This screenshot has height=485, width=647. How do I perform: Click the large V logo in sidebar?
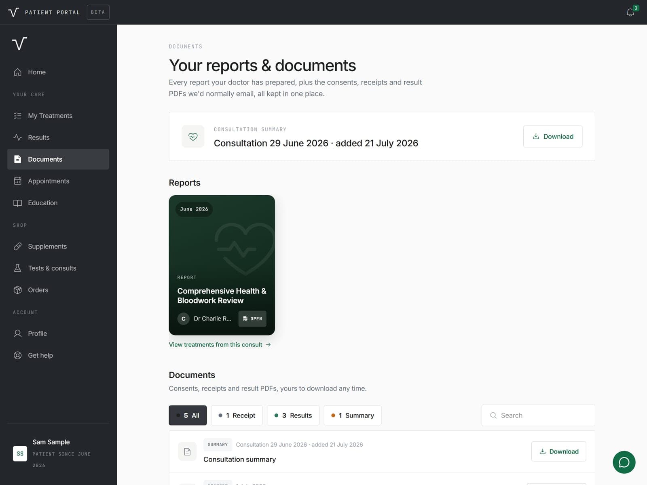pos(19,43)
